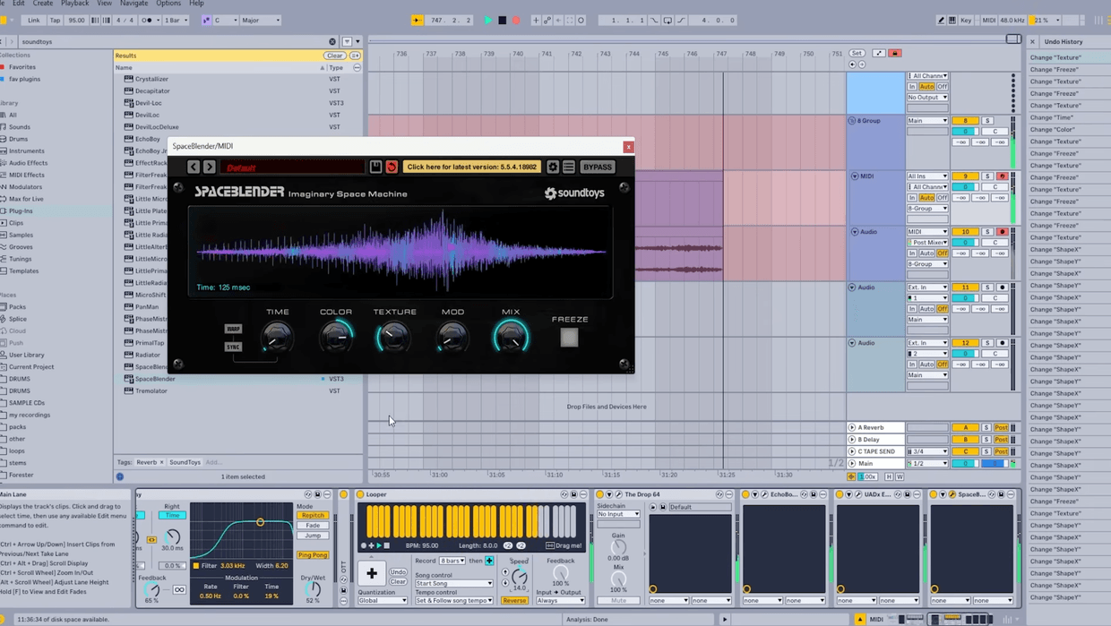Click the SpaceBlender MIX knob
1111x626 pixels.
pyautogui.click(x=511, y=338)
